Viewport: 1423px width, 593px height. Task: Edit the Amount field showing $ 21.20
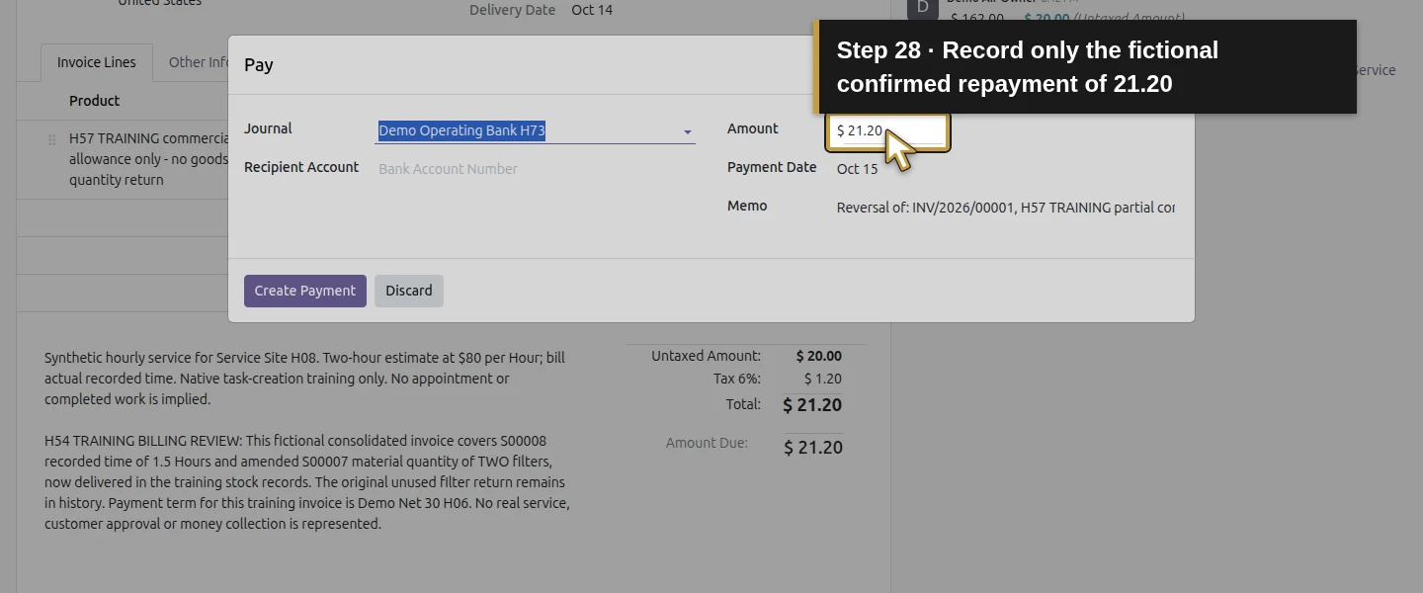(x=888, y=130)
